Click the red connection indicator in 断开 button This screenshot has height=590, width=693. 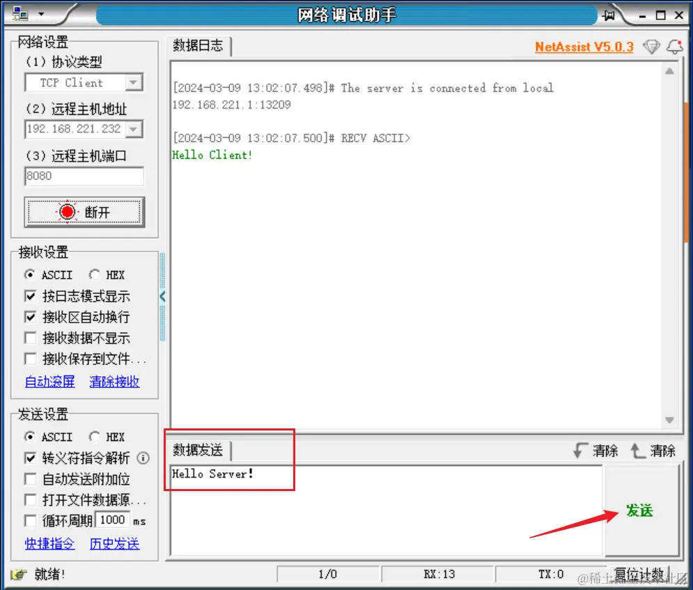click(x=67, y=212)
